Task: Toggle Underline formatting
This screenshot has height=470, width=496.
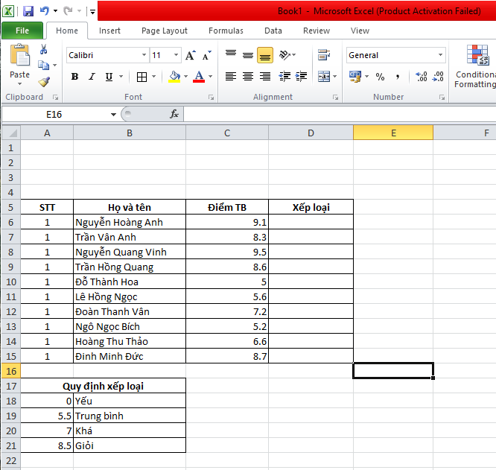Action: (x=109, y=77)
